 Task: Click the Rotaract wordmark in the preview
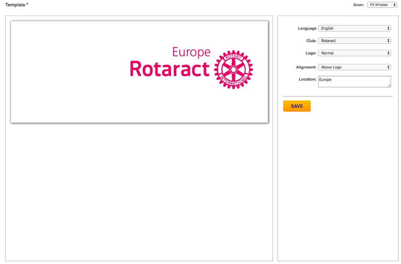169,69
